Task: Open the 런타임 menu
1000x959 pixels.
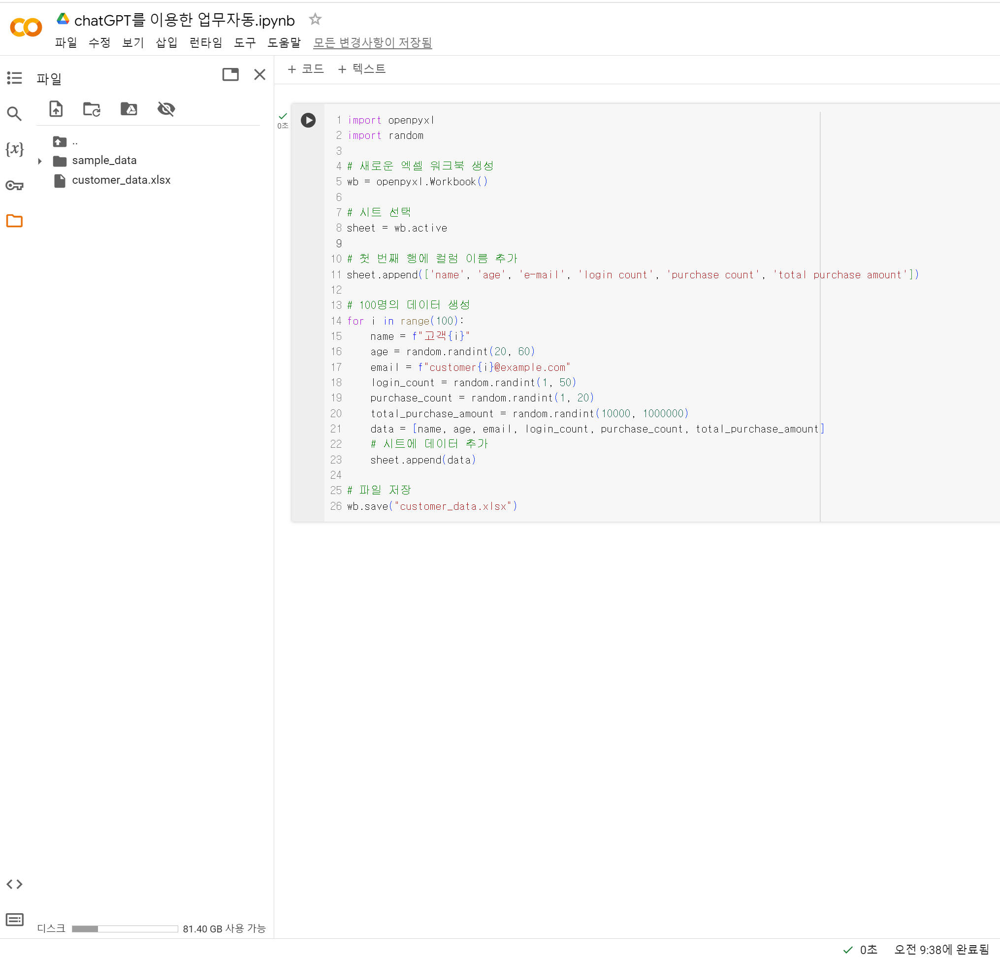Action: [x=206, y=42]
